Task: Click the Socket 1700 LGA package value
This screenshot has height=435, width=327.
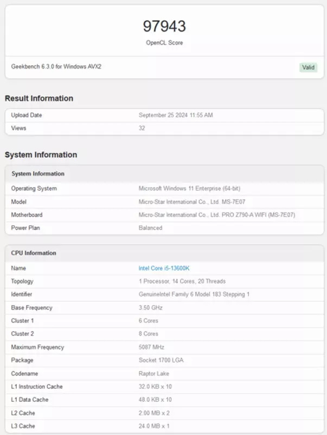Action: point(162,360)
